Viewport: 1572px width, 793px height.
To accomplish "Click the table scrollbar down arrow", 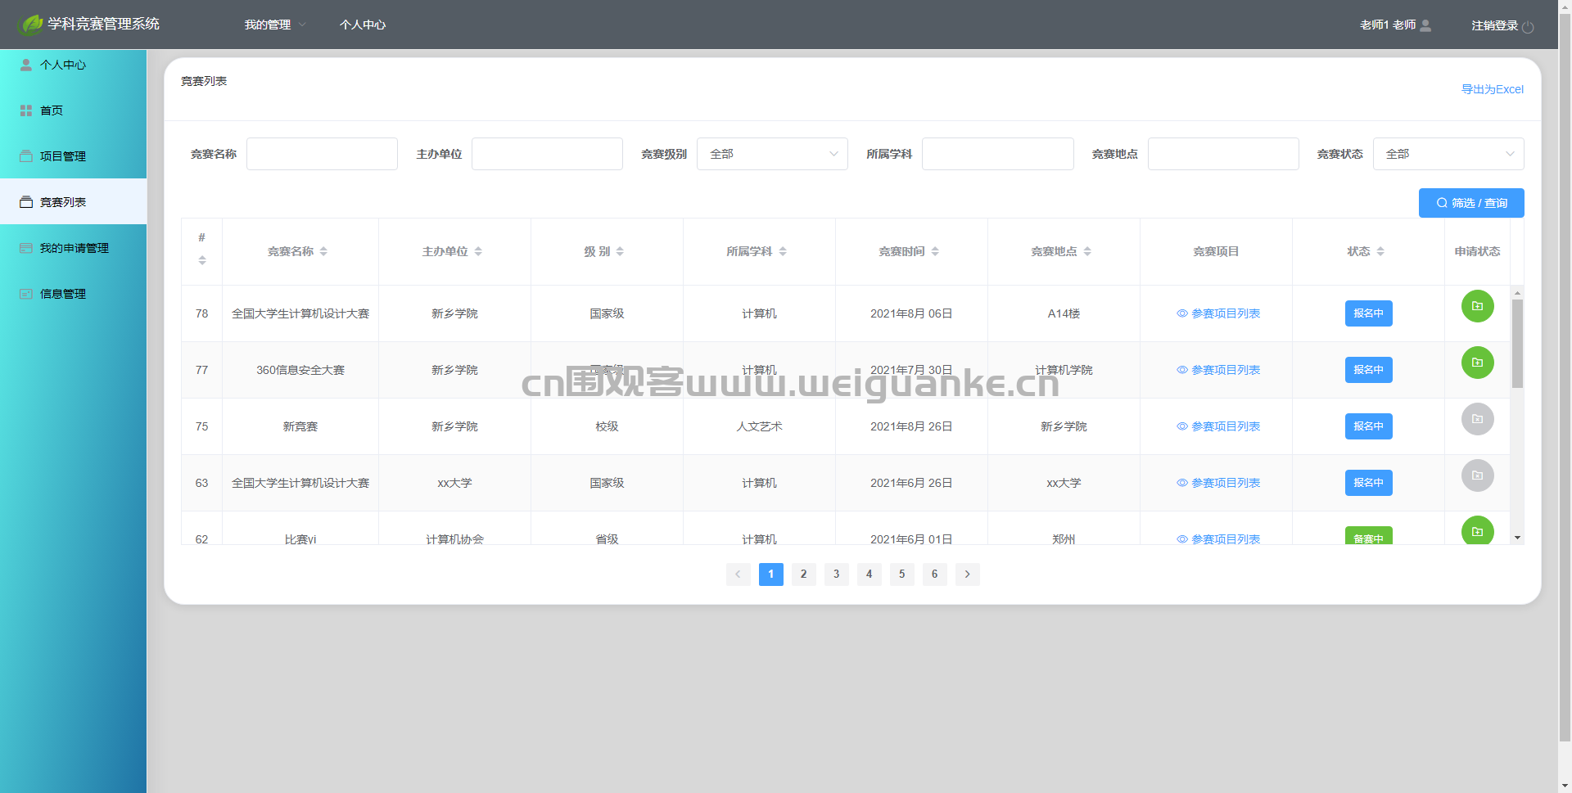I will pyautogui.click(x=1517, y=538).
